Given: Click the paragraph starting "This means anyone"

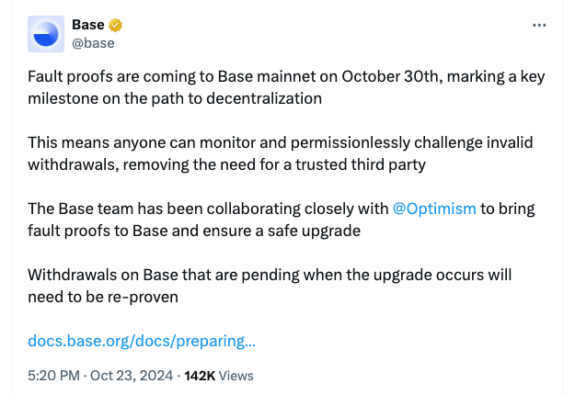Looking at the screenshot, I should tap(276, 153).
